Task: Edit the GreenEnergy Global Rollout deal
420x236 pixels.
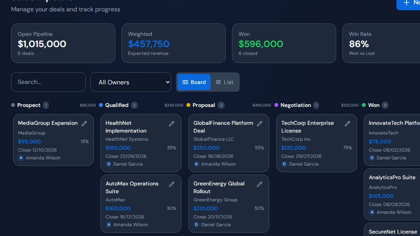Action: 259,184
